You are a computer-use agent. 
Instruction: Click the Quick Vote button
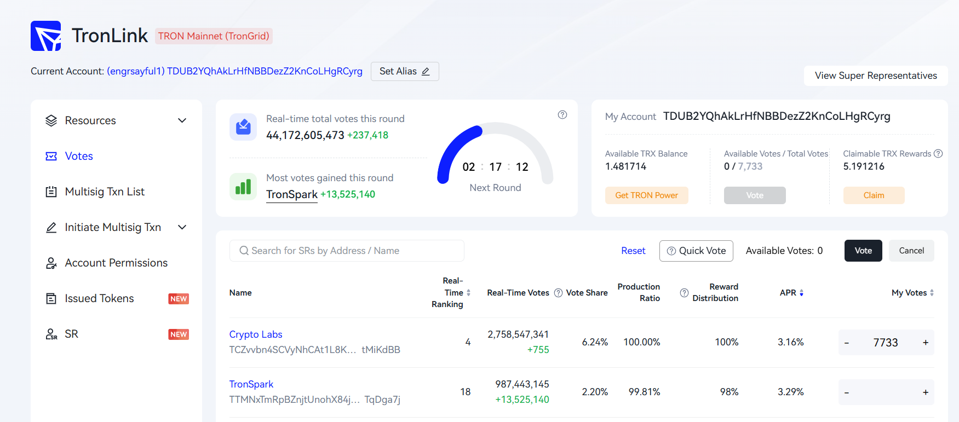click(x=696, y=251)
